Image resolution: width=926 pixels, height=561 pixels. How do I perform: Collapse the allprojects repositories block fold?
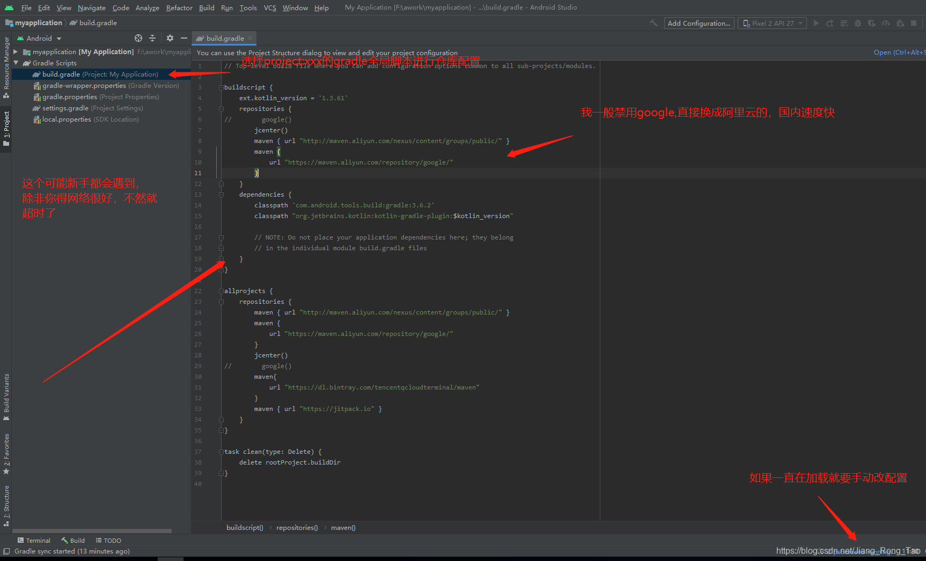(221, 302)
